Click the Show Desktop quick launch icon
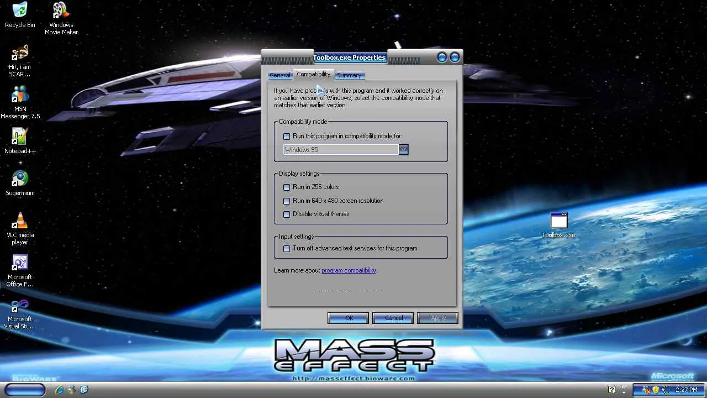707x398 pixels. click(84, 390)
